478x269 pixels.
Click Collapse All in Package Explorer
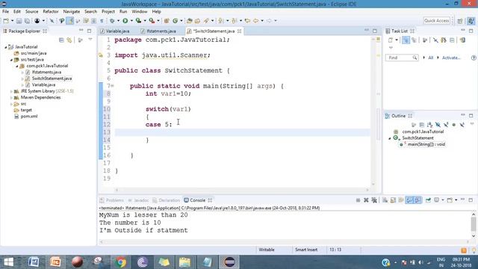[x=61, y=40]
